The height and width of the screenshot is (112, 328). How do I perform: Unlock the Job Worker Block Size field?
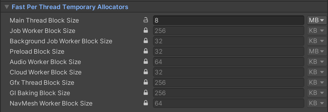point(146,31)
